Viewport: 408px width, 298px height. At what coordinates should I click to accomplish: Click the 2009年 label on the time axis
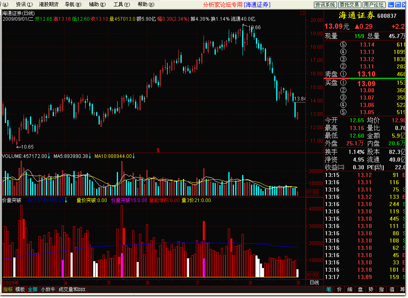tap(11, 283)
